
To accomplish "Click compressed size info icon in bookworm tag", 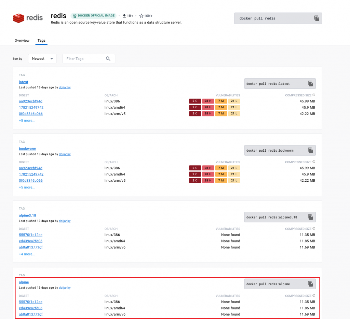I will point(314,162).
